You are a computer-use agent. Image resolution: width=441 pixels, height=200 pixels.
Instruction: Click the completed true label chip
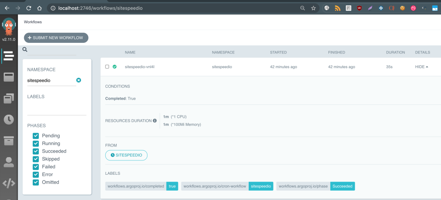pos(141,186)
